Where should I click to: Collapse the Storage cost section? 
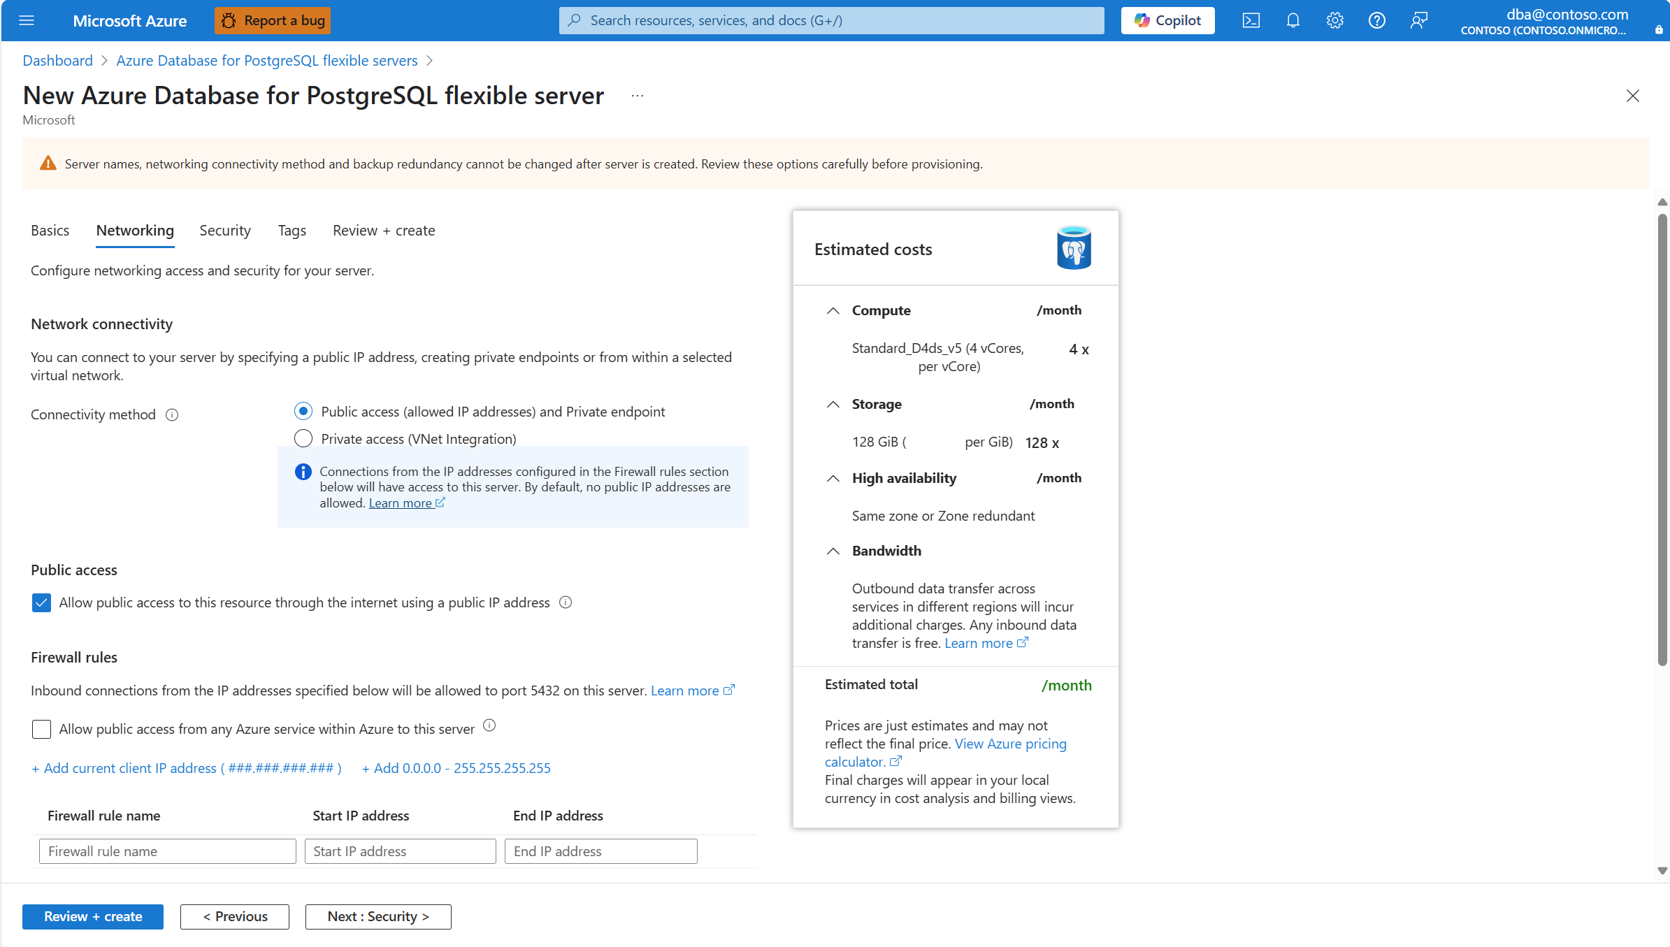click(833, 405)
